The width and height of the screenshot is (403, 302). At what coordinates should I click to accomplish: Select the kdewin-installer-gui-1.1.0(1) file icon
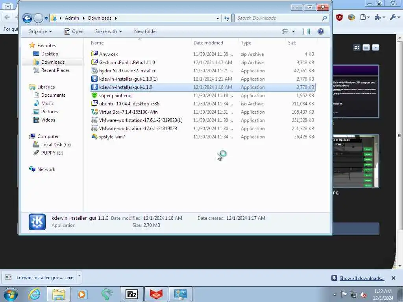[94, 79]
